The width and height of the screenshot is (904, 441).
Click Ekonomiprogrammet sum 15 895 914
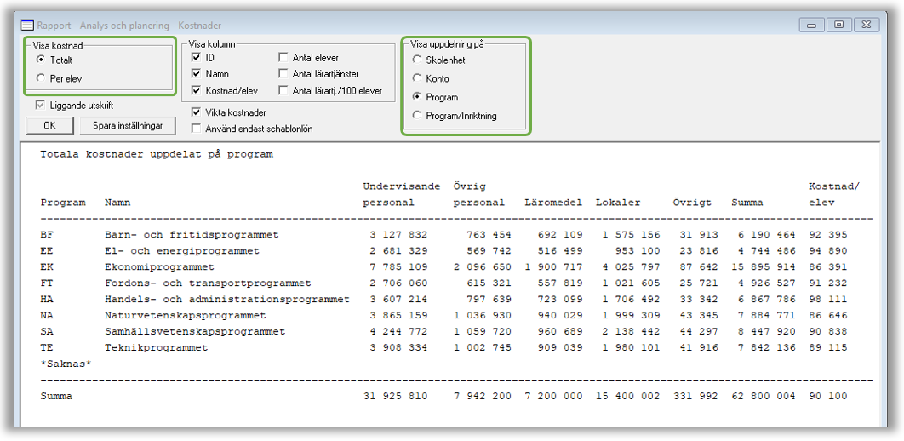pos(764,267)
